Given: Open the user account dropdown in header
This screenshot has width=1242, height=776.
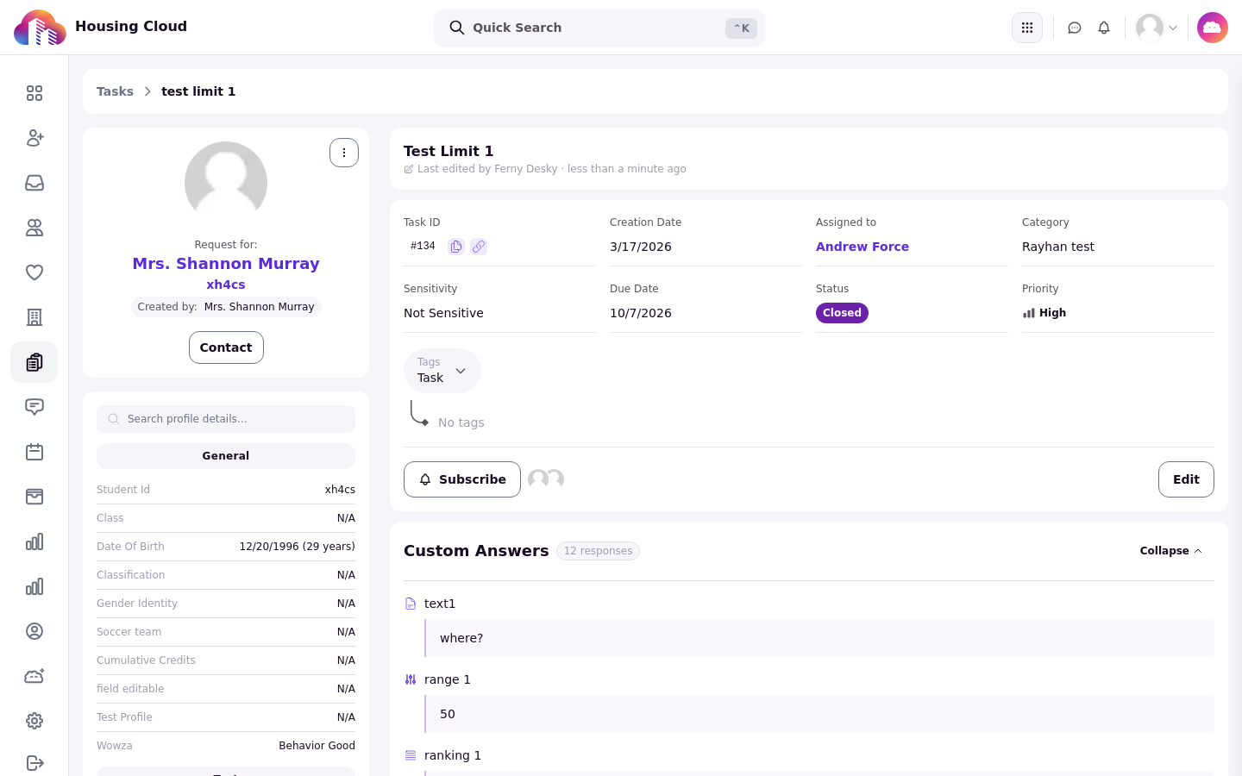Looking at the screenshot, I should pyautogui.click(x=1157, y=28).
